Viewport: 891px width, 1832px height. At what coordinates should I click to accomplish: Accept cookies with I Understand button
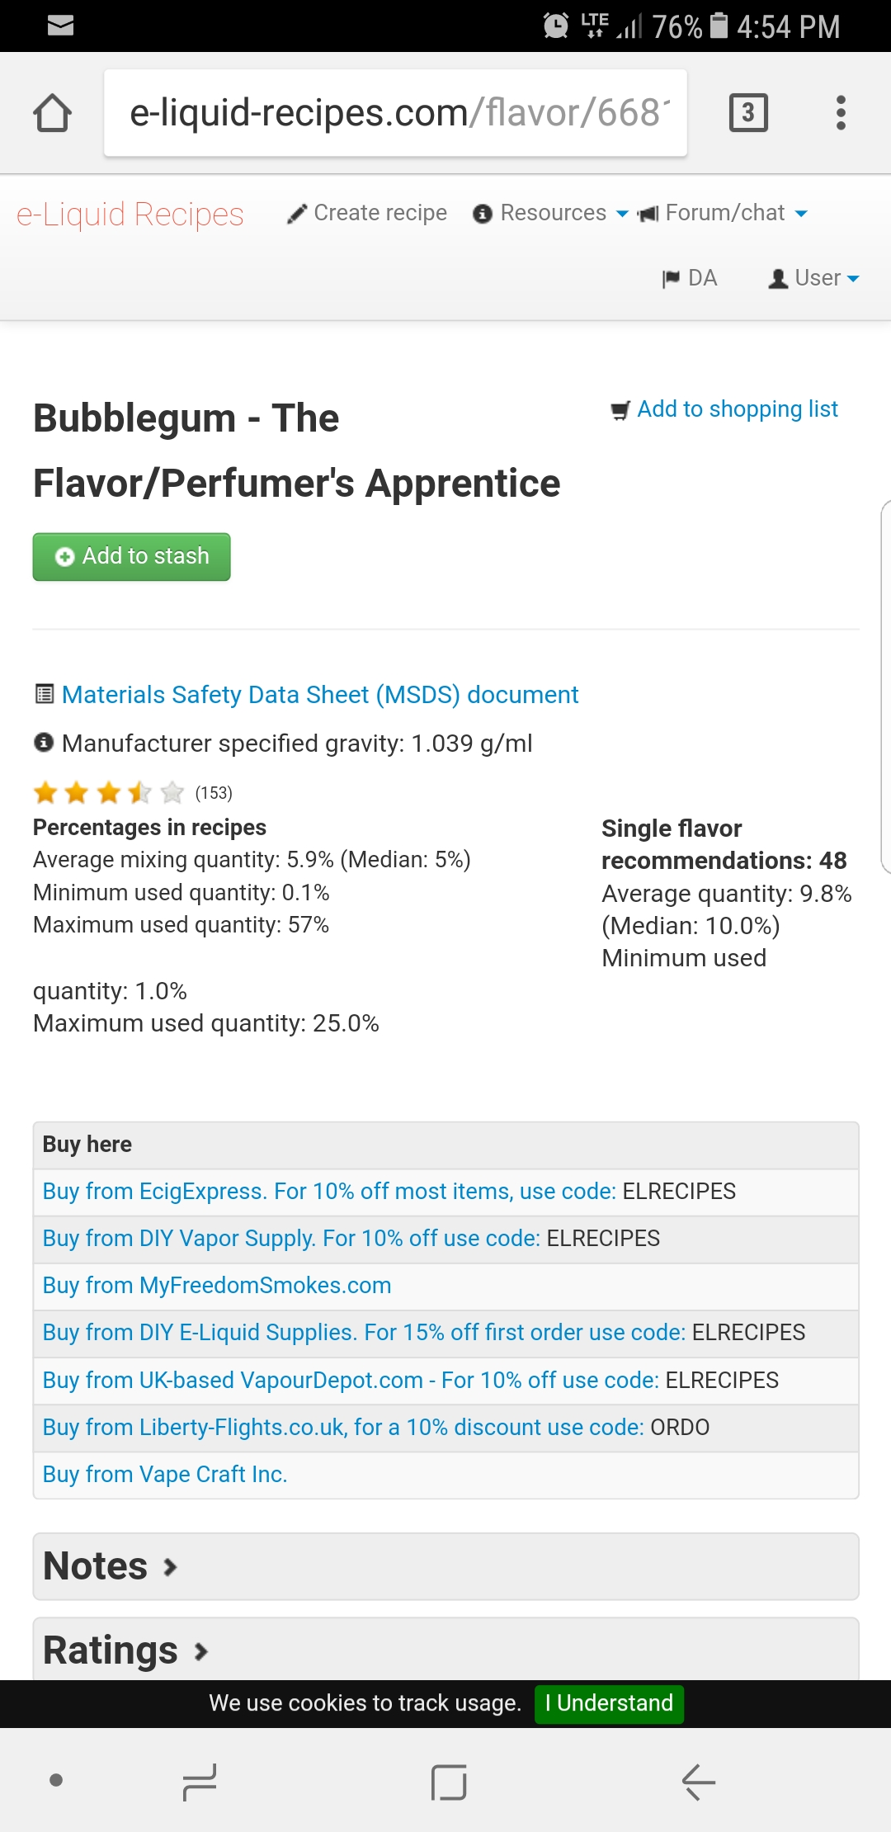[x=609, y=1703]
